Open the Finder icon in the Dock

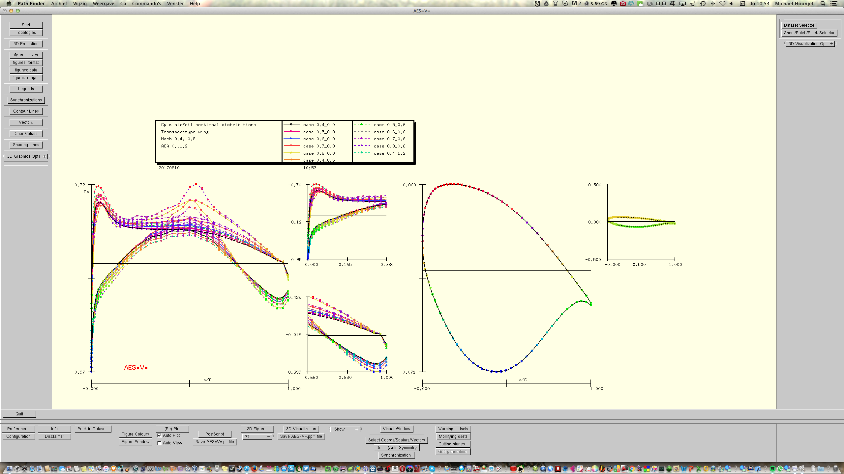tap(10, 468)
